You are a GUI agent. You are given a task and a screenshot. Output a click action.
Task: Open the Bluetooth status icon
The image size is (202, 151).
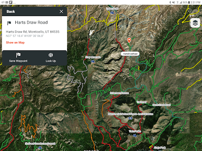point(170,2)
